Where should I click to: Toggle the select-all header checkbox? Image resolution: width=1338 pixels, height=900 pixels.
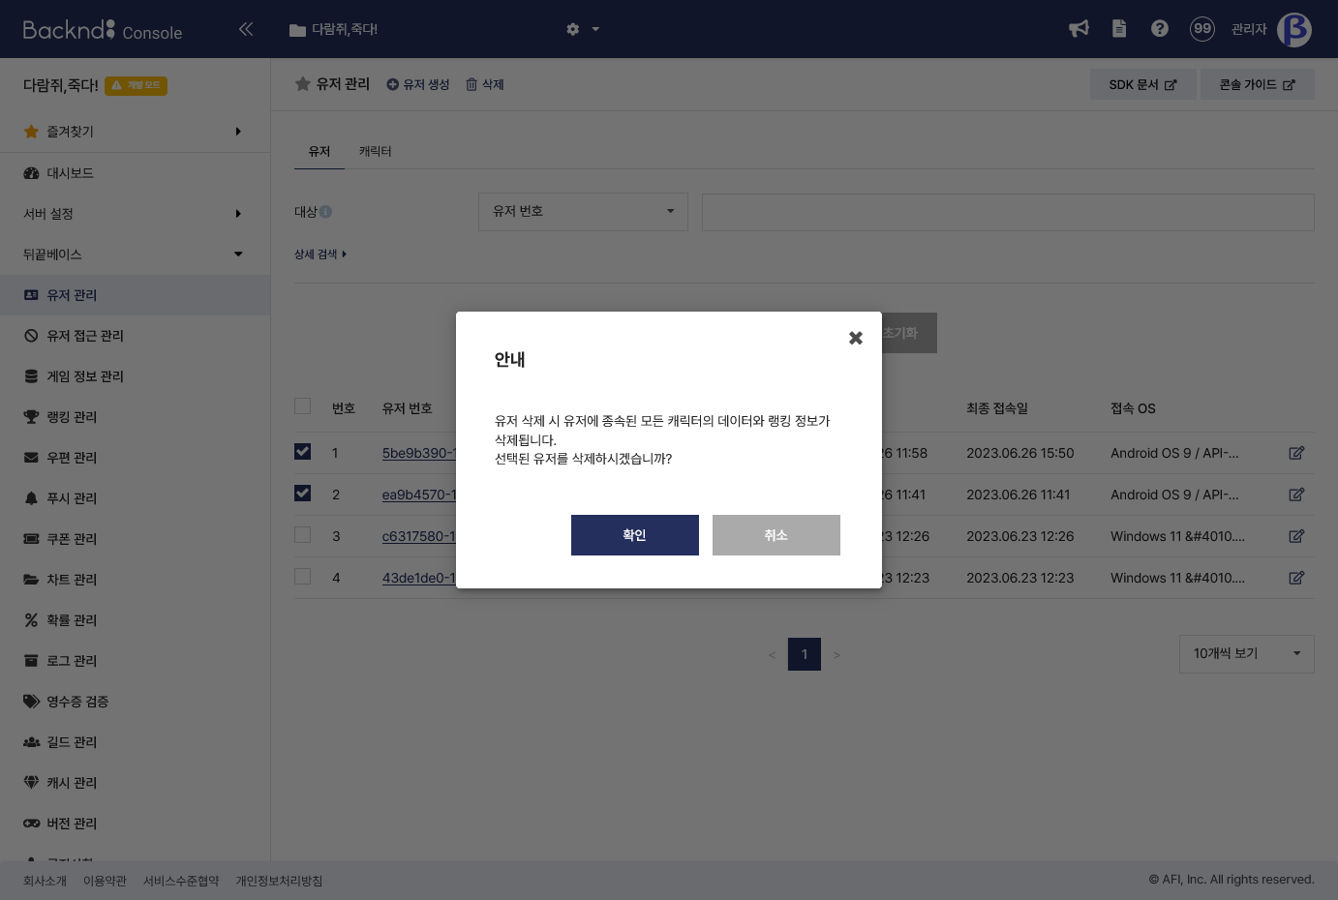click(x=303, y=406)
